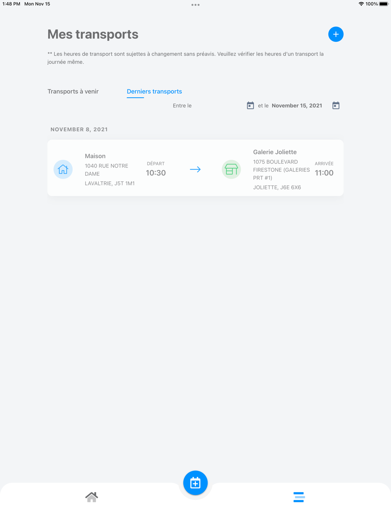Open the end date calendar picker
391x521 pixels.
336,105
